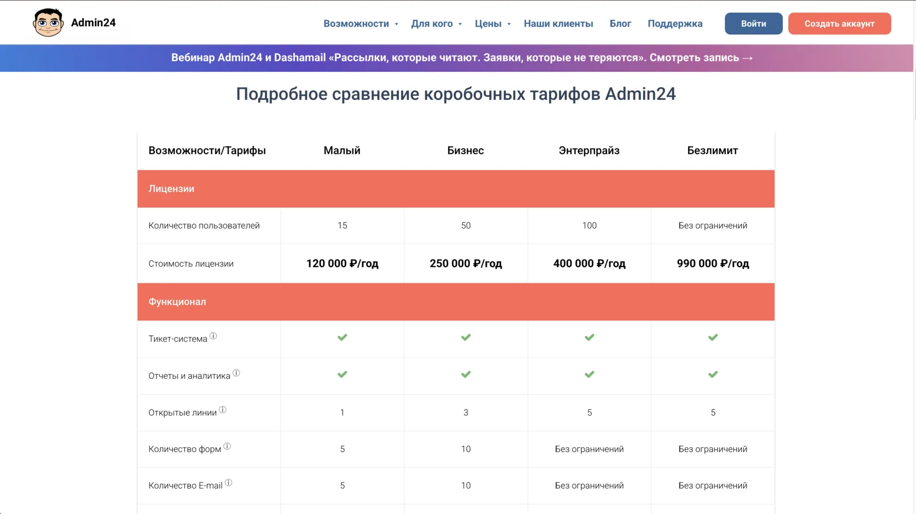Click the Стоимость лицензии row label
Viewport: 916px width, 514px height.
[x=191, y=264]
